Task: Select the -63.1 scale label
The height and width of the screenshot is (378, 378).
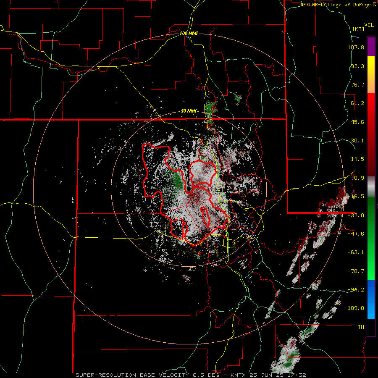Action: 356,252
